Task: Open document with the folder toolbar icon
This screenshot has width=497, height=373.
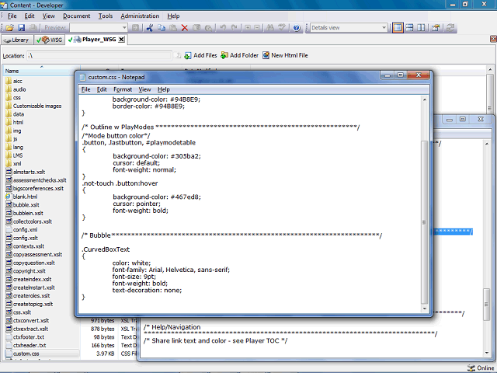Action: click(9, 28)
